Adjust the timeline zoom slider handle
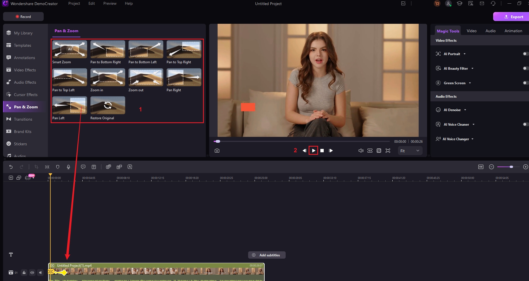 click(x=511, y=167)
